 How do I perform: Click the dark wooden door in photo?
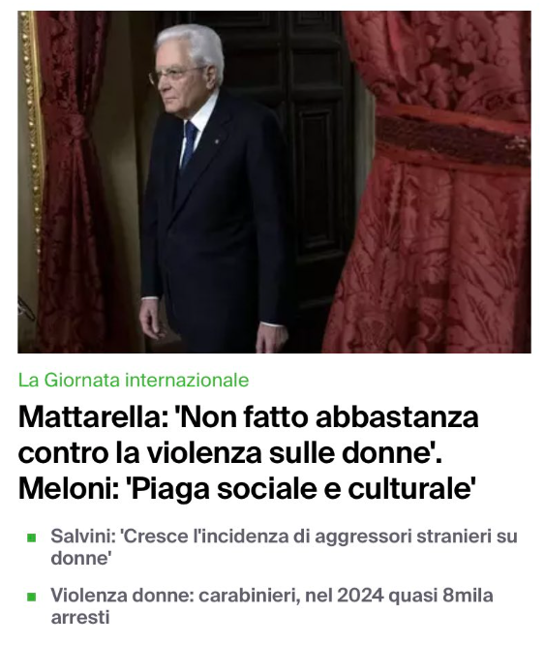click(313, 165)
